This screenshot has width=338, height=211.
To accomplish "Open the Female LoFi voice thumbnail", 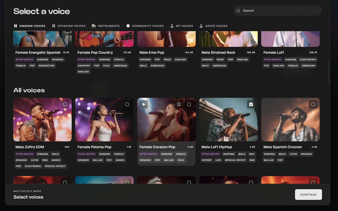I will coord(290,38).
